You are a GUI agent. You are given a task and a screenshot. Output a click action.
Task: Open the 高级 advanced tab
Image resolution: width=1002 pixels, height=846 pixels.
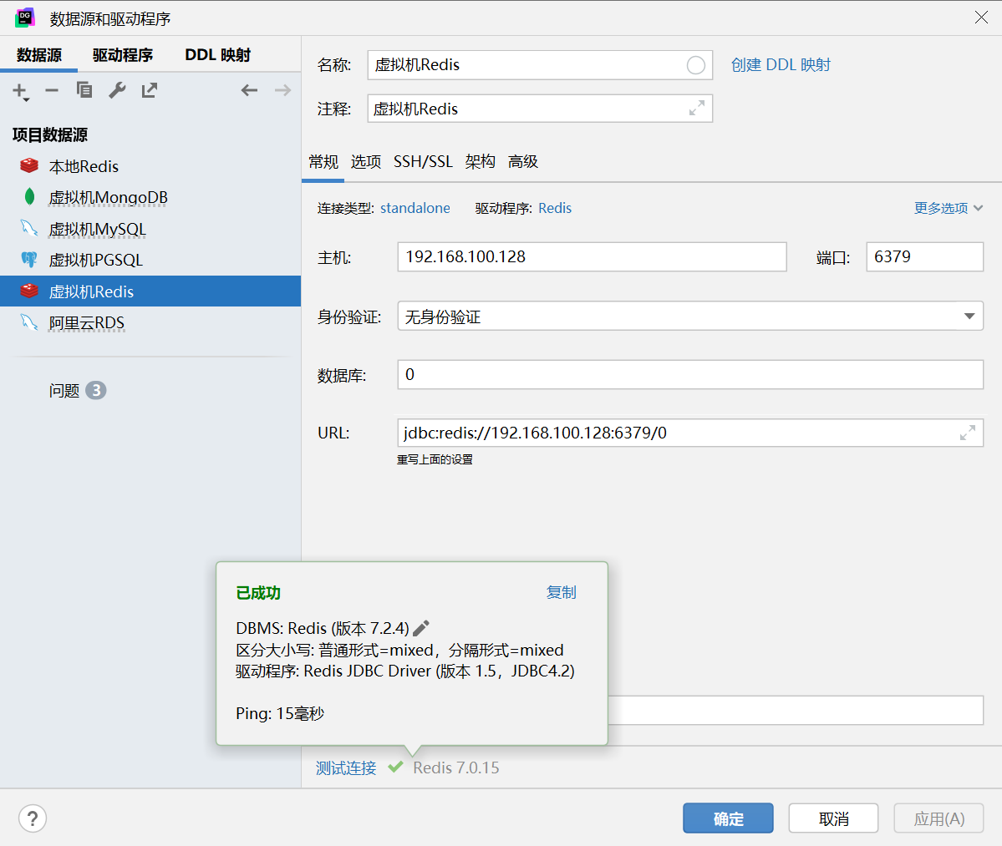point(522,161)
